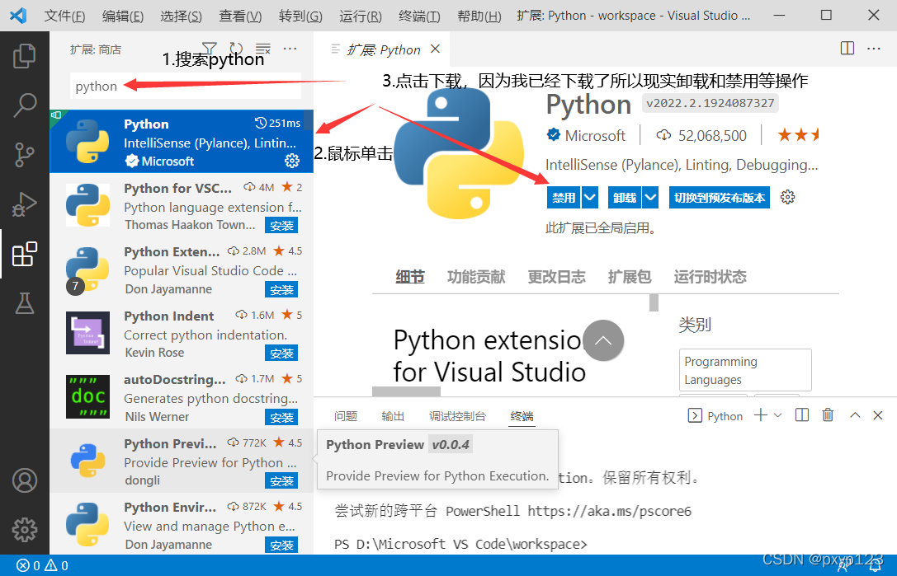Install Python Preview by dongli
The width and height of the screenshot is (897, 576).
pos(281,481)
